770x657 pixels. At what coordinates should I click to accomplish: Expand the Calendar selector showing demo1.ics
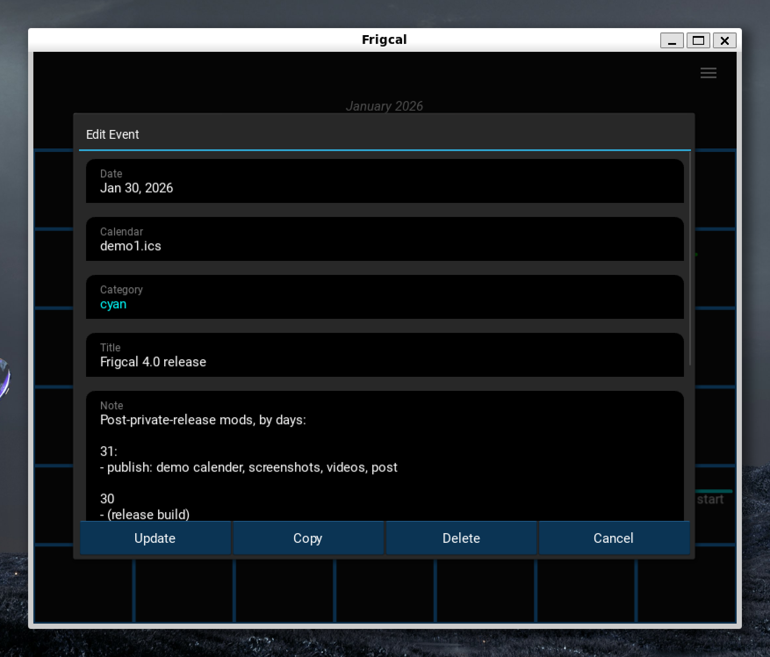(385, 239)
